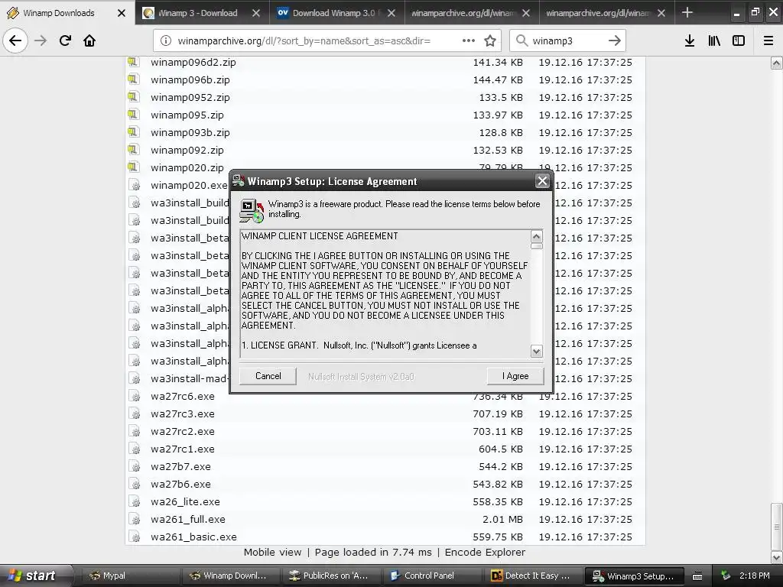
Task: Click the exe icon for wa261_basic.exe
Action: (135, 537)
